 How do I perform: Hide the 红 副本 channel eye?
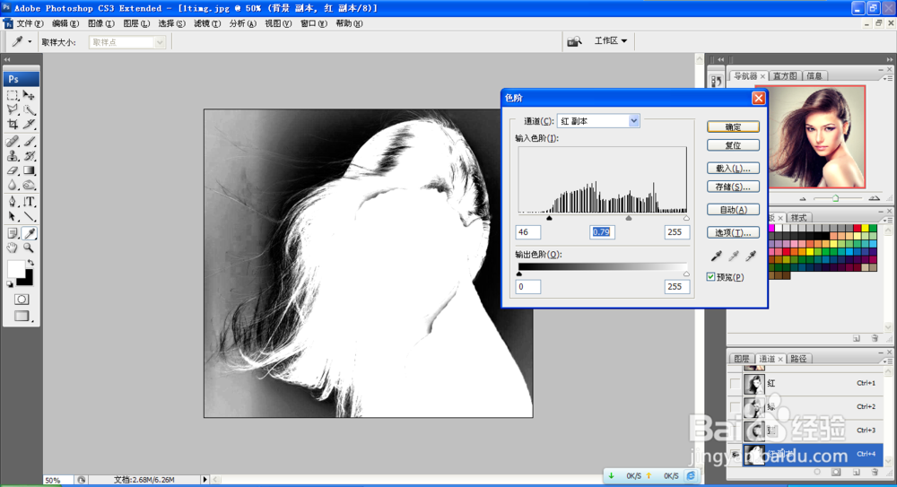pyautogui.click(x=736, y=455)
